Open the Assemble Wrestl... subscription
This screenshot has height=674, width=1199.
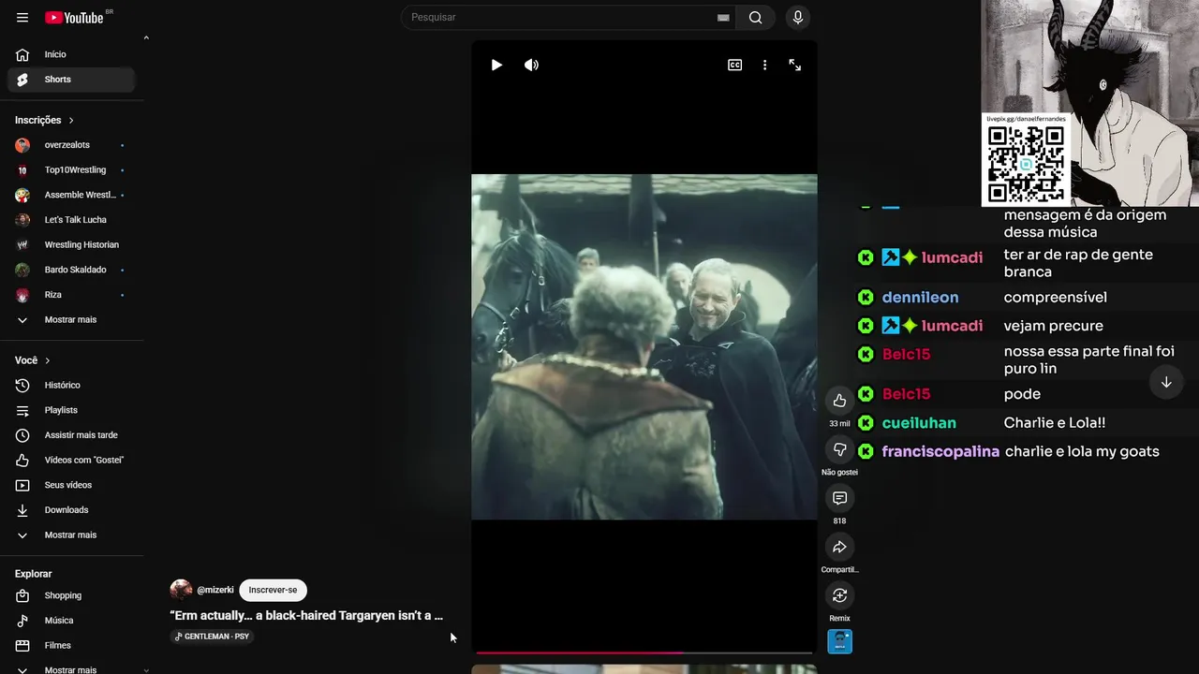71,195
